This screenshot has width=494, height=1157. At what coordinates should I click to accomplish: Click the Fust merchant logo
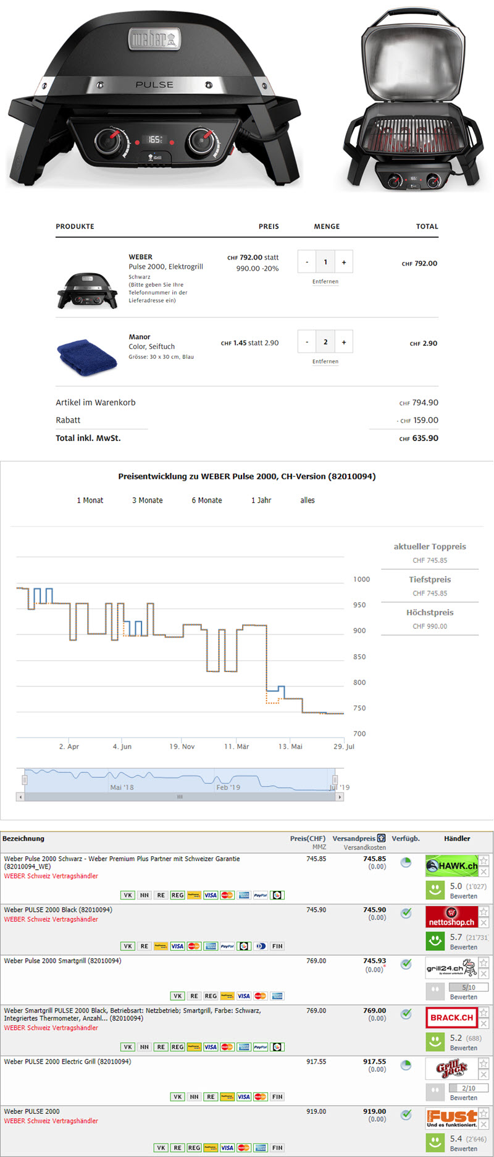pyautogui.click(x=451, y=1118)
